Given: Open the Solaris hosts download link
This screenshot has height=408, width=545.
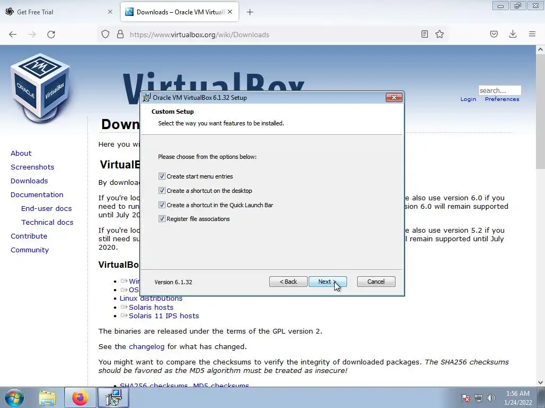Looking at the screenshot, I should [x=151, y=307].
